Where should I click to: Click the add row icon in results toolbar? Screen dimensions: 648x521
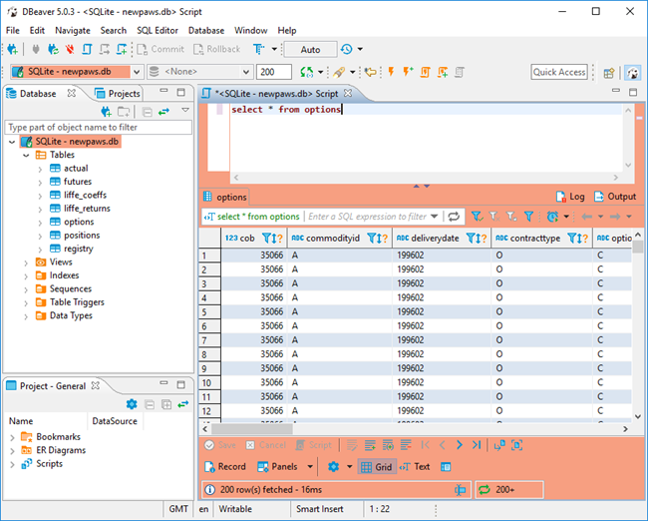[x=370, y=445]
